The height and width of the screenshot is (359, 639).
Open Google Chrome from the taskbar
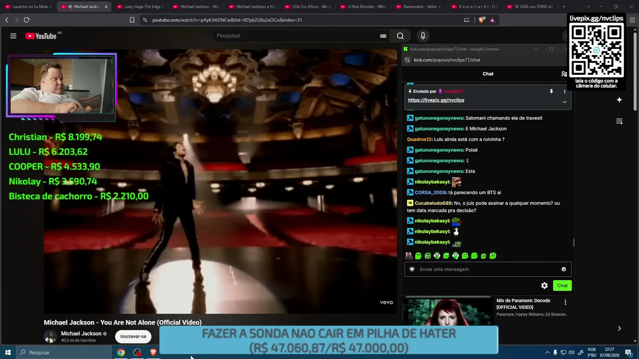[x=121, y=353]
